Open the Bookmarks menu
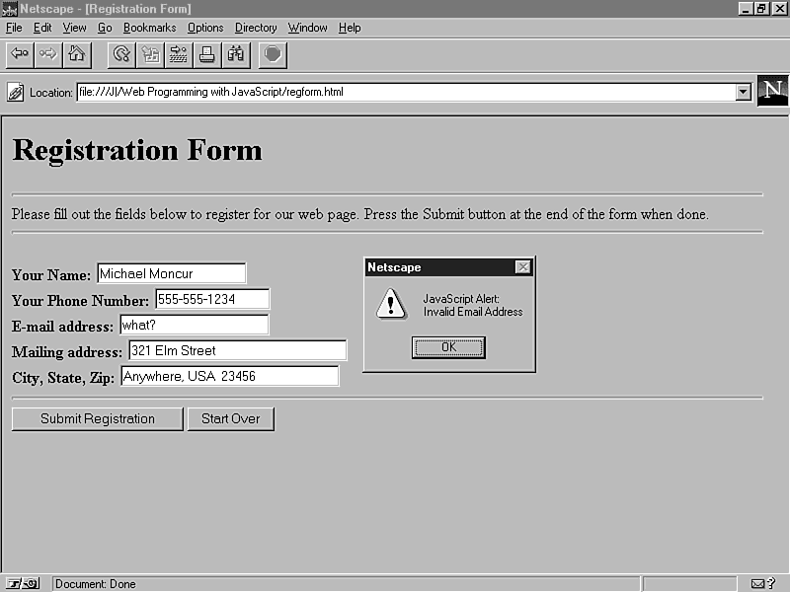The image size is (790, 592). pos(147,28)
